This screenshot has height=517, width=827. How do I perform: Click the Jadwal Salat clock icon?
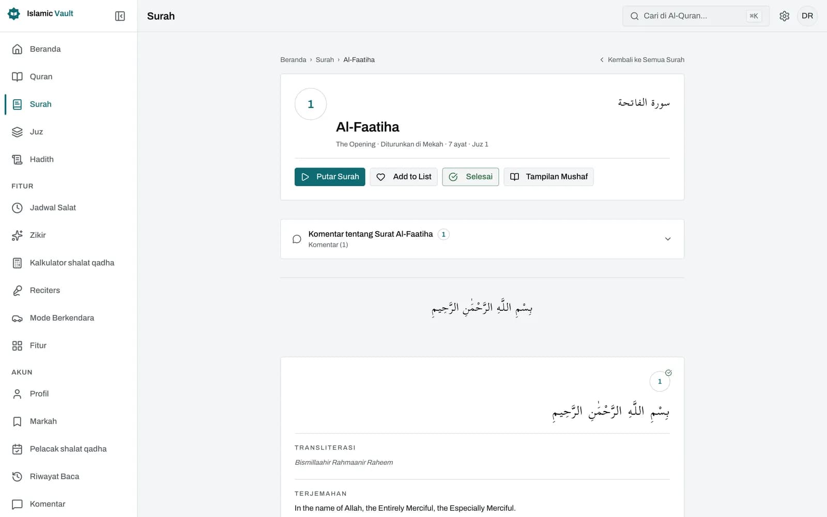(x=17, y=208)
